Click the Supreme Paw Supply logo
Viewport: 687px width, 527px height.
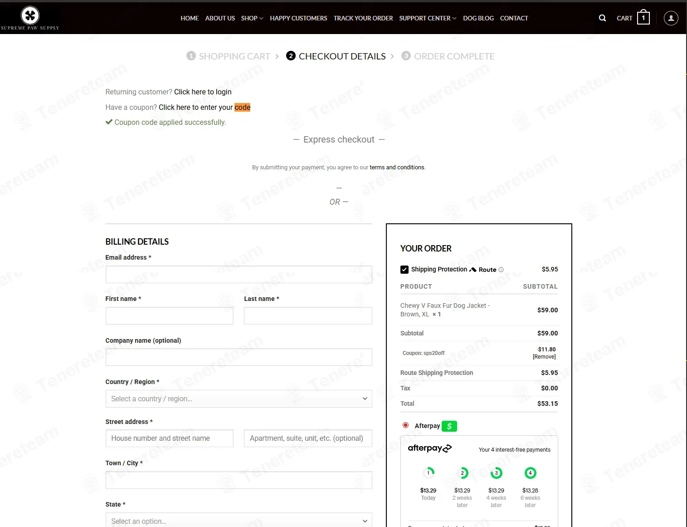coord(30,18)
